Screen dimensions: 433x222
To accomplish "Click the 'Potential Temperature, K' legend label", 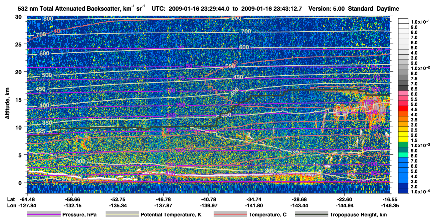I will [171, 215].
